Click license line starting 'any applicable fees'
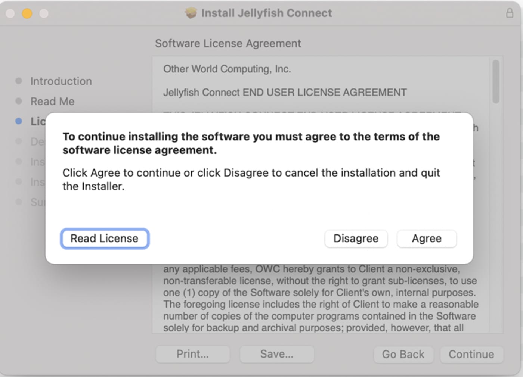 click(x=312, y=269)
